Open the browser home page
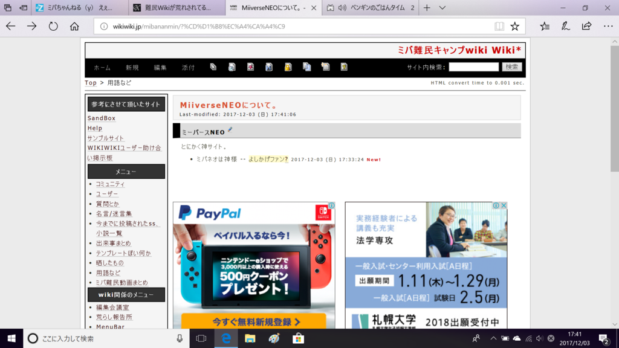Image resolution: width=619 pixels, height=348 pixels. click(74, 27)
